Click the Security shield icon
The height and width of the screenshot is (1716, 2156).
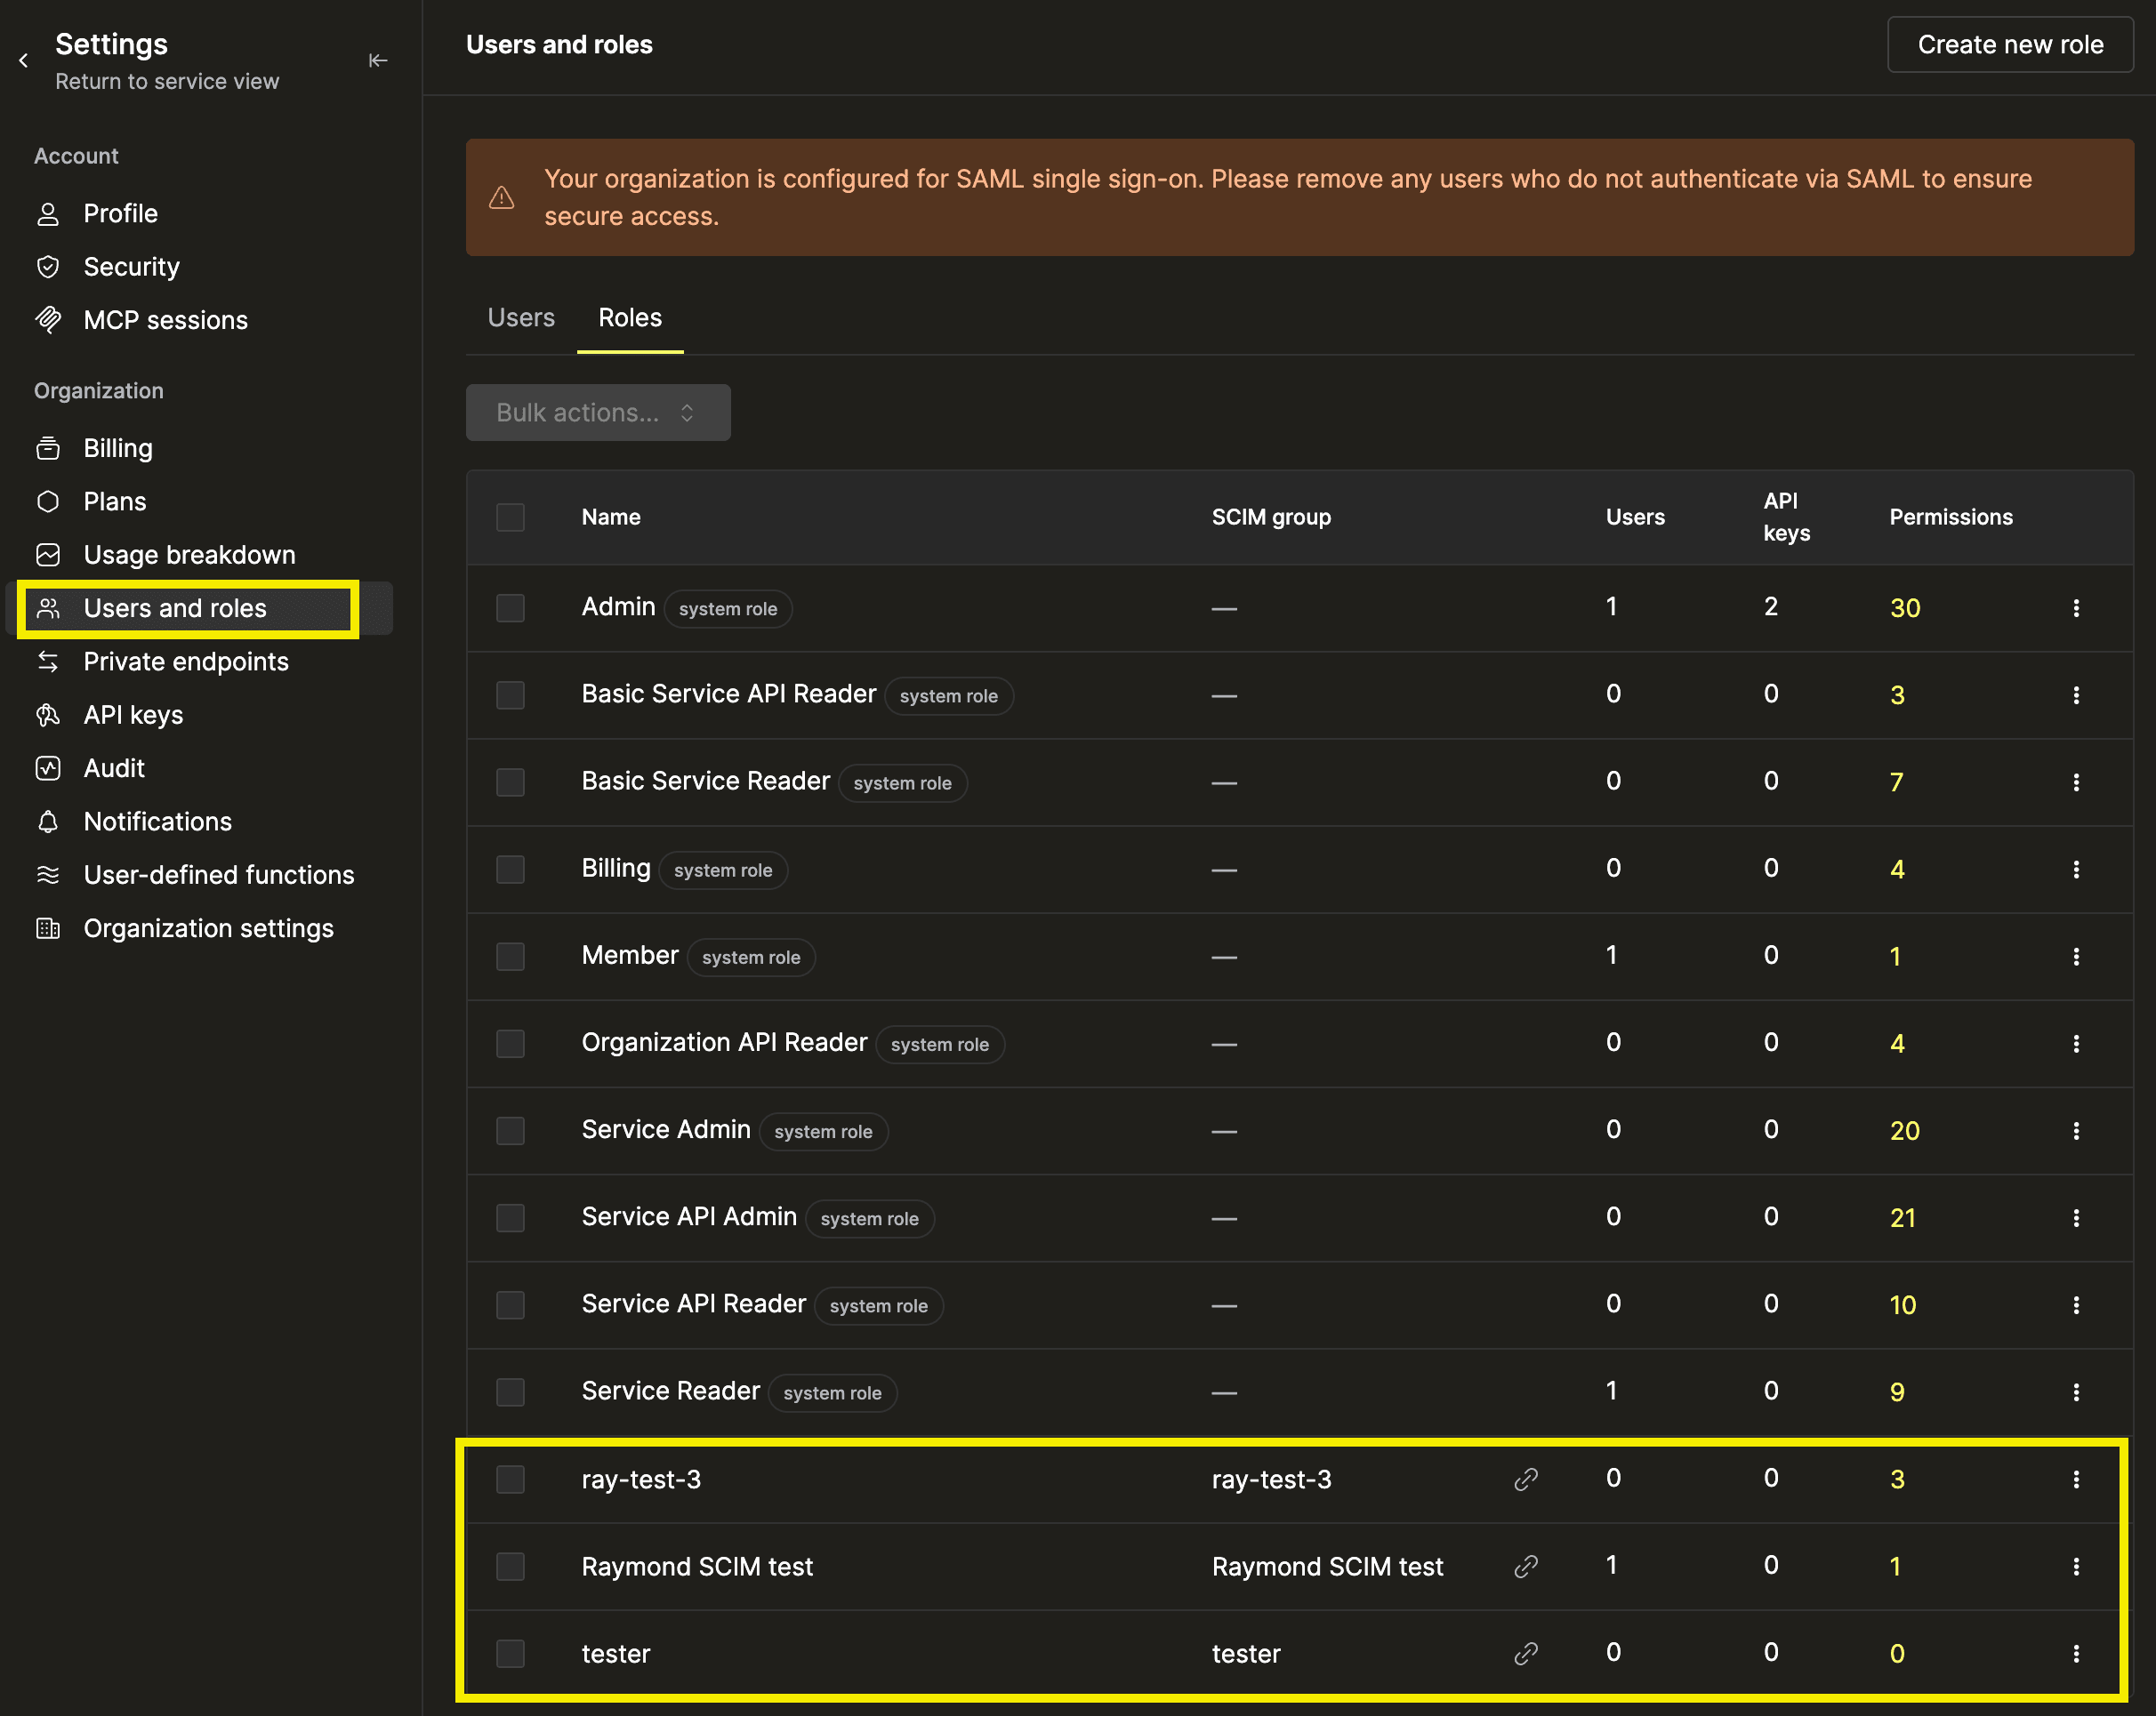[x=48, y=267]
